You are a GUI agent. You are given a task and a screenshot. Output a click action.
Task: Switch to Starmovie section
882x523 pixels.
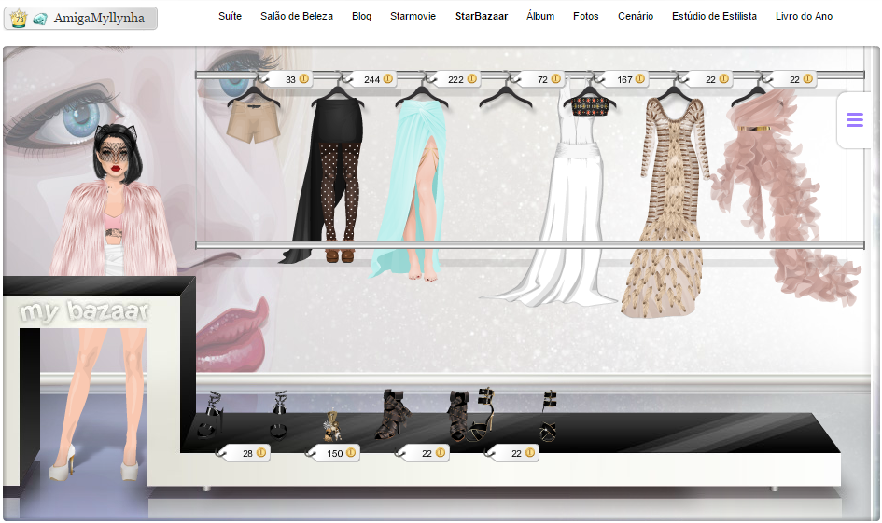(413, 16)
